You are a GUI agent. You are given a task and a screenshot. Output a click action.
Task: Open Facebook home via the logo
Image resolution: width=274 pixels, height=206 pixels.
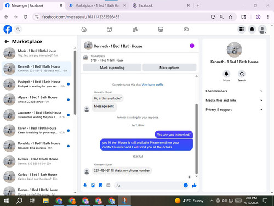pos(8,29)
